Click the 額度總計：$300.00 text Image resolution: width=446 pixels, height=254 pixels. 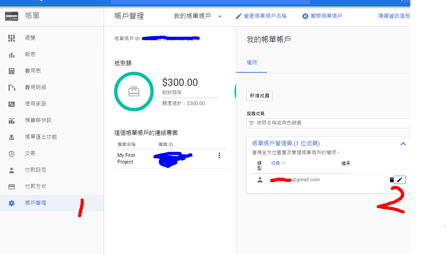pos(183,103)
